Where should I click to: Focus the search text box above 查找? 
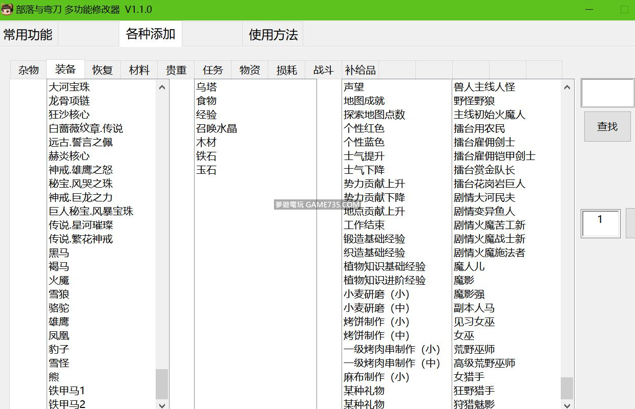click(607, 93)
